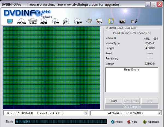The height and width of the screenshot is (127, 164).
Task: Minimize the DVDINFOPro window
Action: tap(148, 5)
